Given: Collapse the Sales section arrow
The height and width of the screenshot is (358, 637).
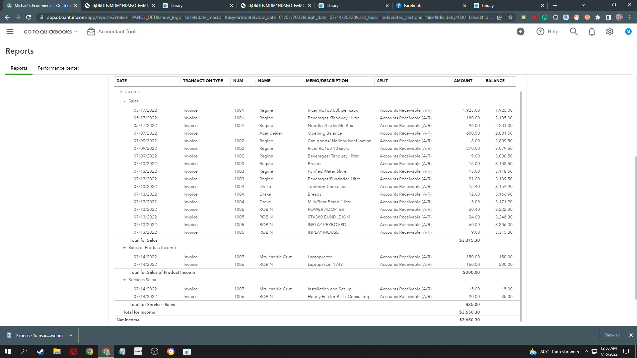Looking at the screenshot, I should pyautogui.click(x=124, y=101).
